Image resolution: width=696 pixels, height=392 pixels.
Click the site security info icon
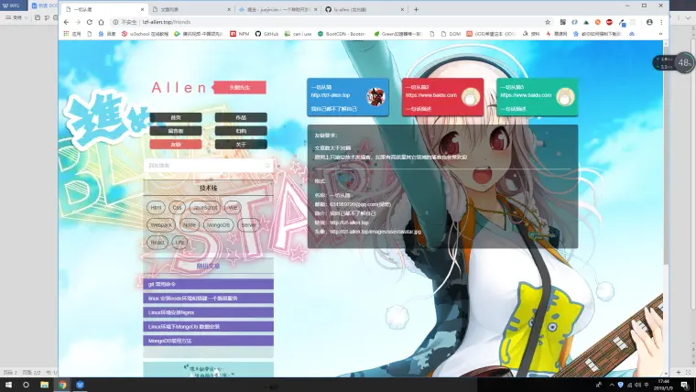point(115,22)
